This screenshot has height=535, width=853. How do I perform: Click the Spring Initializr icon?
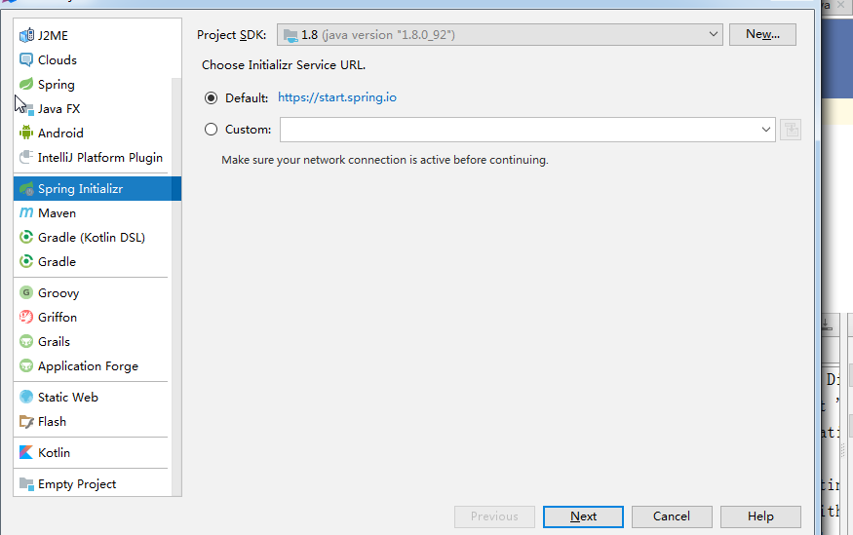point(26,189)
